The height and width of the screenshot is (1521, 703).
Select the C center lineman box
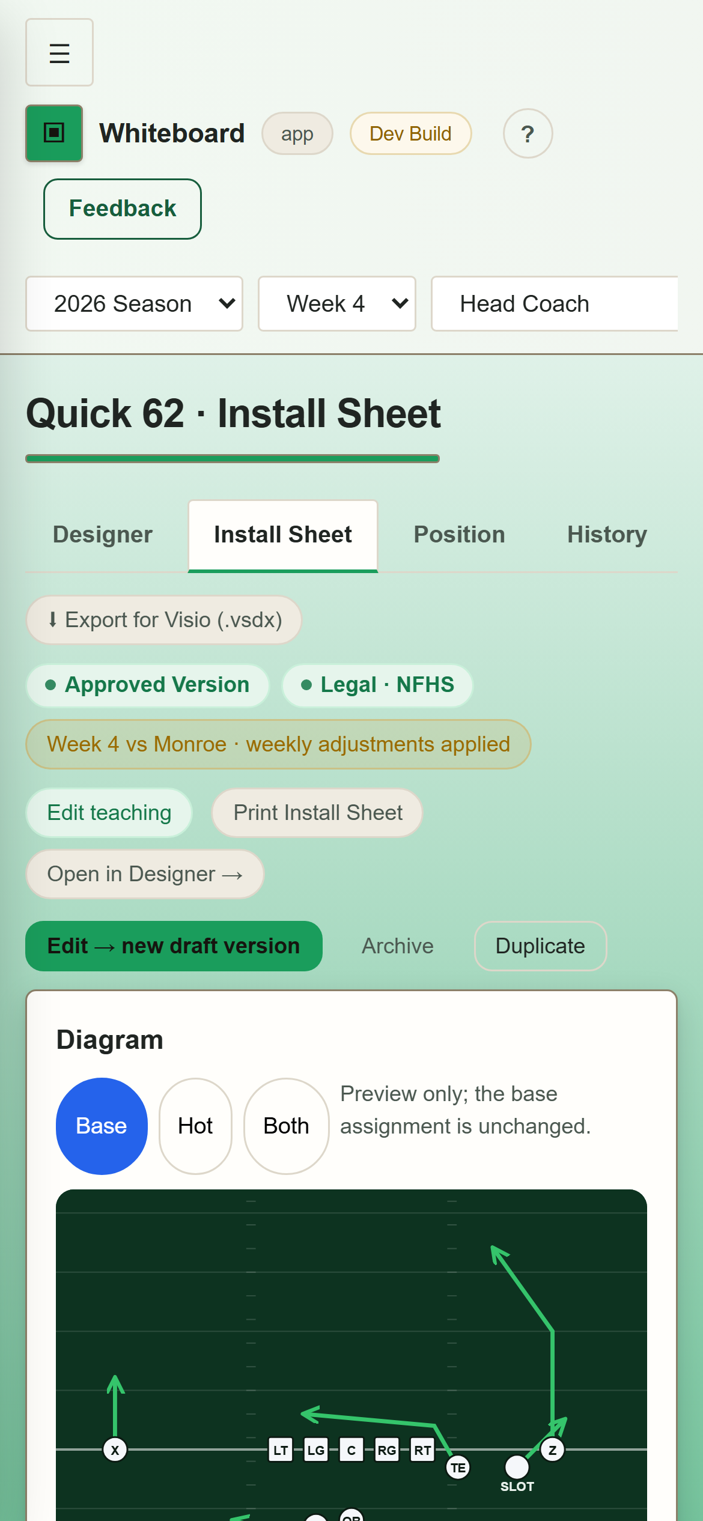tap(351, 1450)
